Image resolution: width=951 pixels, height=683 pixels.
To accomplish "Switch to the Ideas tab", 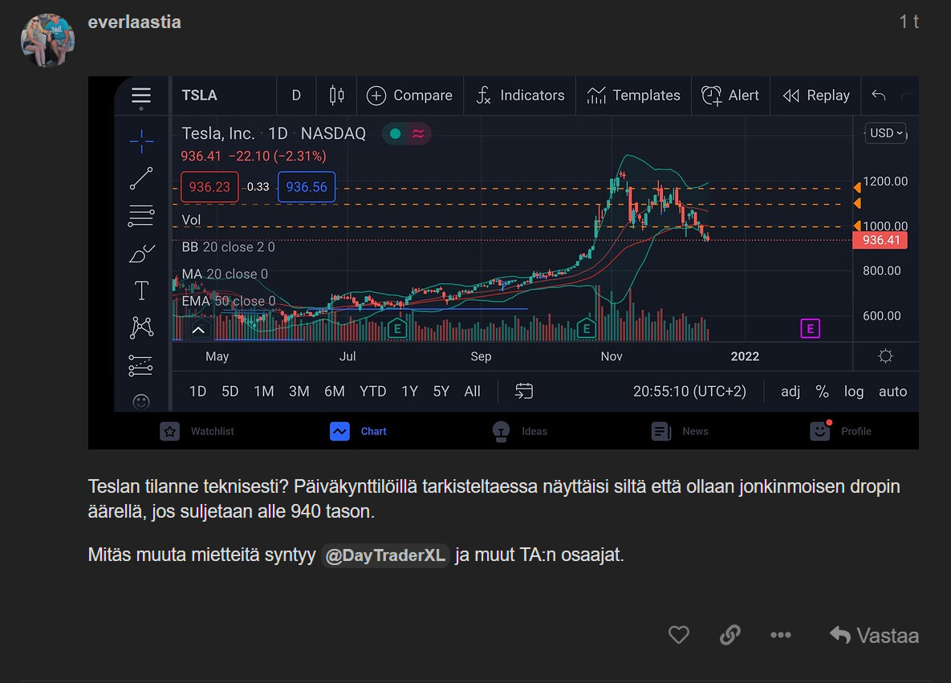I will coord(519,431).
